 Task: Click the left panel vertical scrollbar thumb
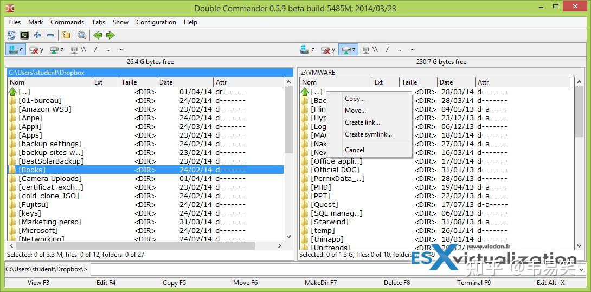pyautogui.click(x=288, y=119)
